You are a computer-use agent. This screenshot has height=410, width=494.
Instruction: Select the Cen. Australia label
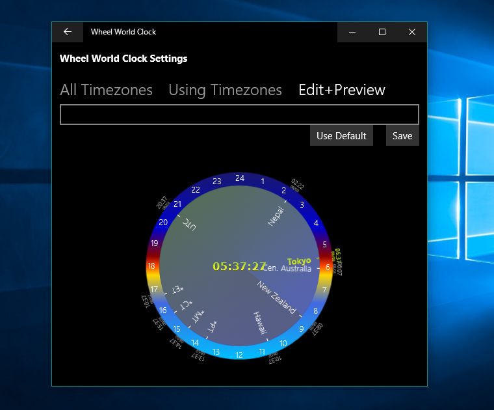[287, 268]
